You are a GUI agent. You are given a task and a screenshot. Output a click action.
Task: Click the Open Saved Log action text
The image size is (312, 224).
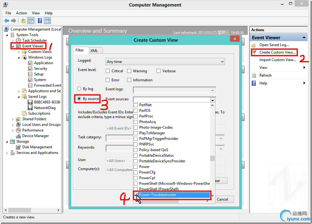(x=274, y=45)
